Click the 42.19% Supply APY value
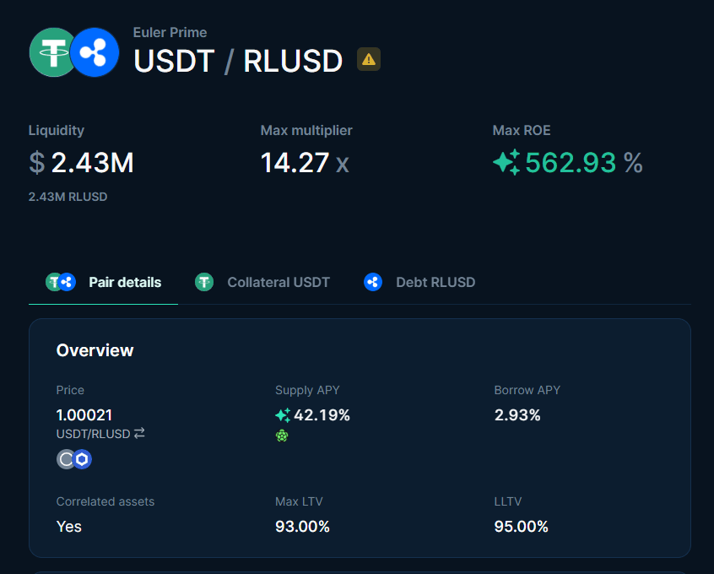 (x=322, y=415)
